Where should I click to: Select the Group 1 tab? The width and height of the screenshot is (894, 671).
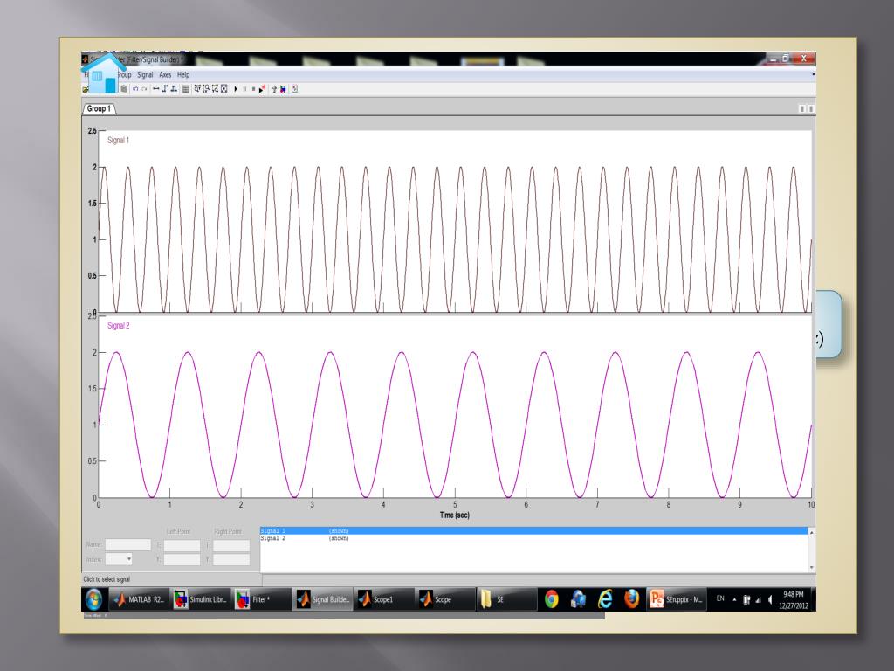(100, 108)
